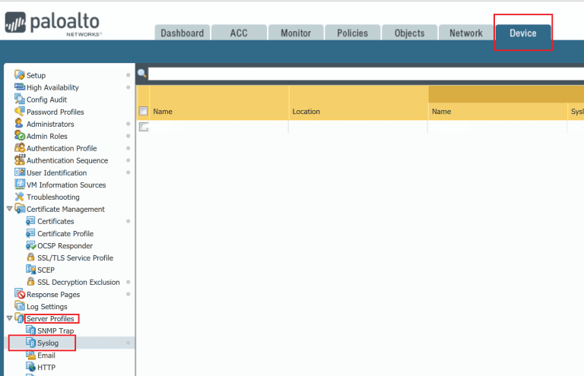This screenshot has width=584, height=376.
Task: Switch to the Policies tab
Action: pos(352,33)
